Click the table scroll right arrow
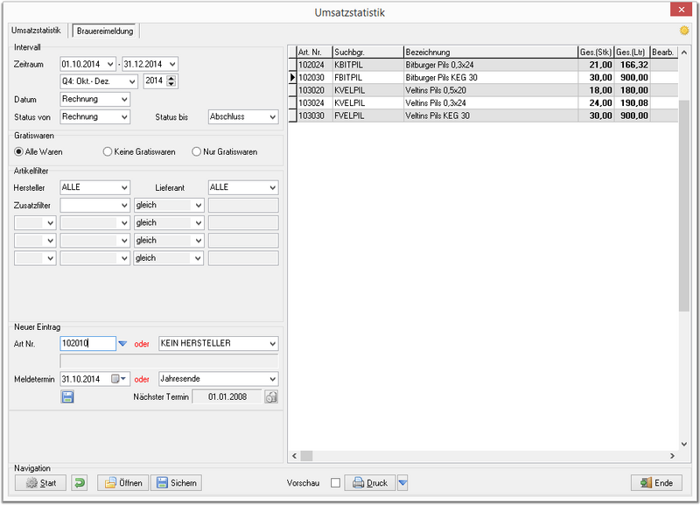The height and width of the screenshot is (505, 700). (x=672, y=456)
